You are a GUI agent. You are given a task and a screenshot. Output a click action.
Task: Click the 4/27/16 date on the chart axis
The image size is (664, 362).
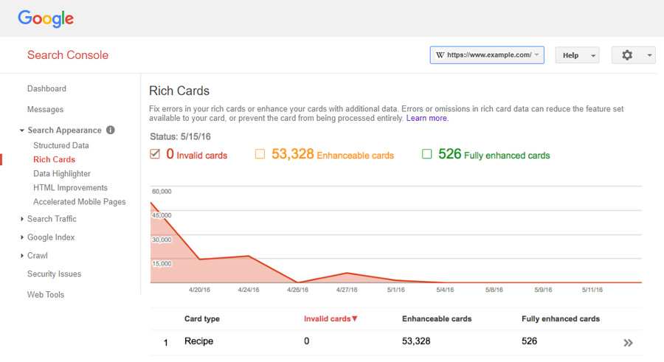(347, 290)
